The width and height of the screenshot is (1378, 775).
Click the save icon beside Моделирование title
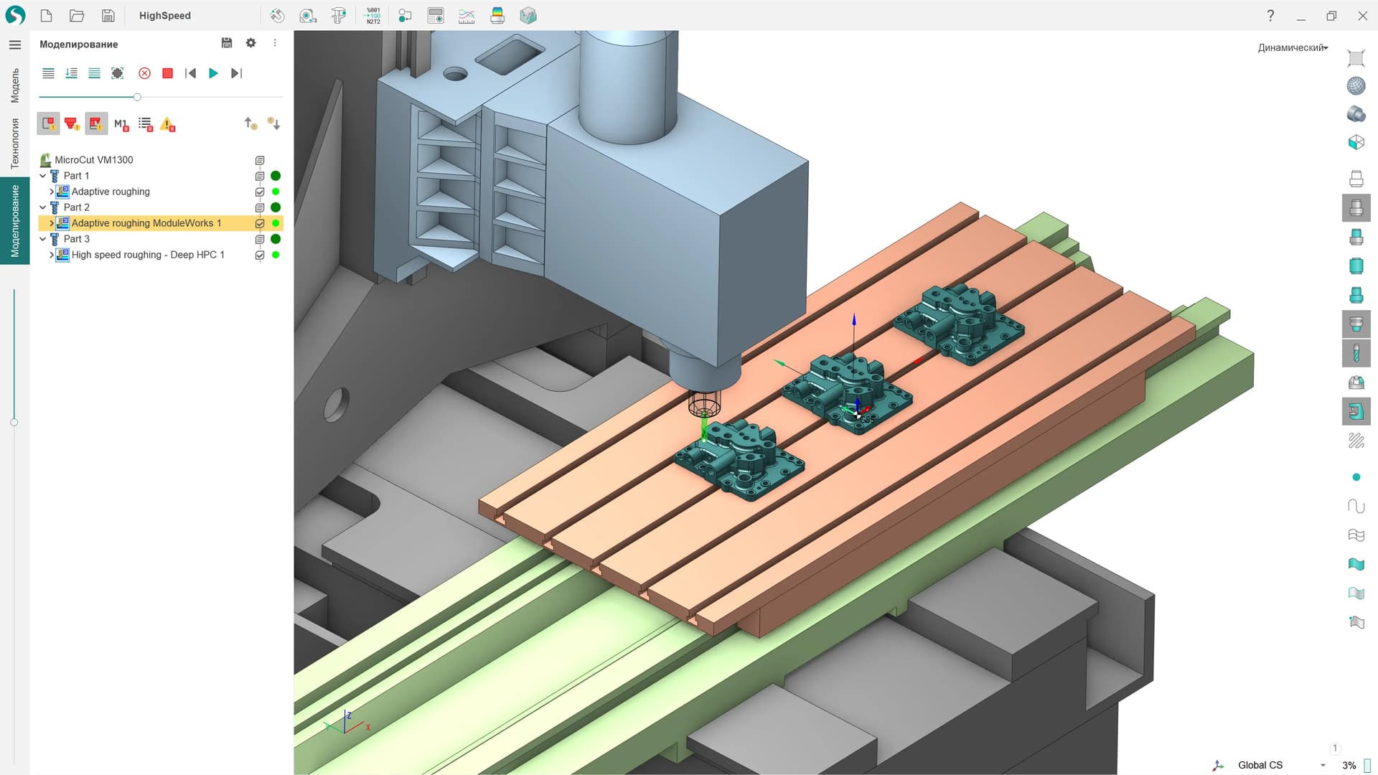click(227, 43)
